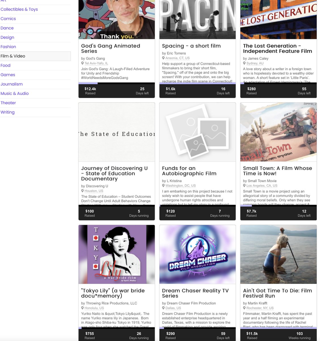Open Funds for an Autobiographic Film title
This screenshot has height=341, width=320.
point(189,171)
